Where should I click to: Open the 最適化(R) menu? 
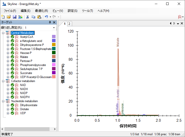[x=41, y=11]
